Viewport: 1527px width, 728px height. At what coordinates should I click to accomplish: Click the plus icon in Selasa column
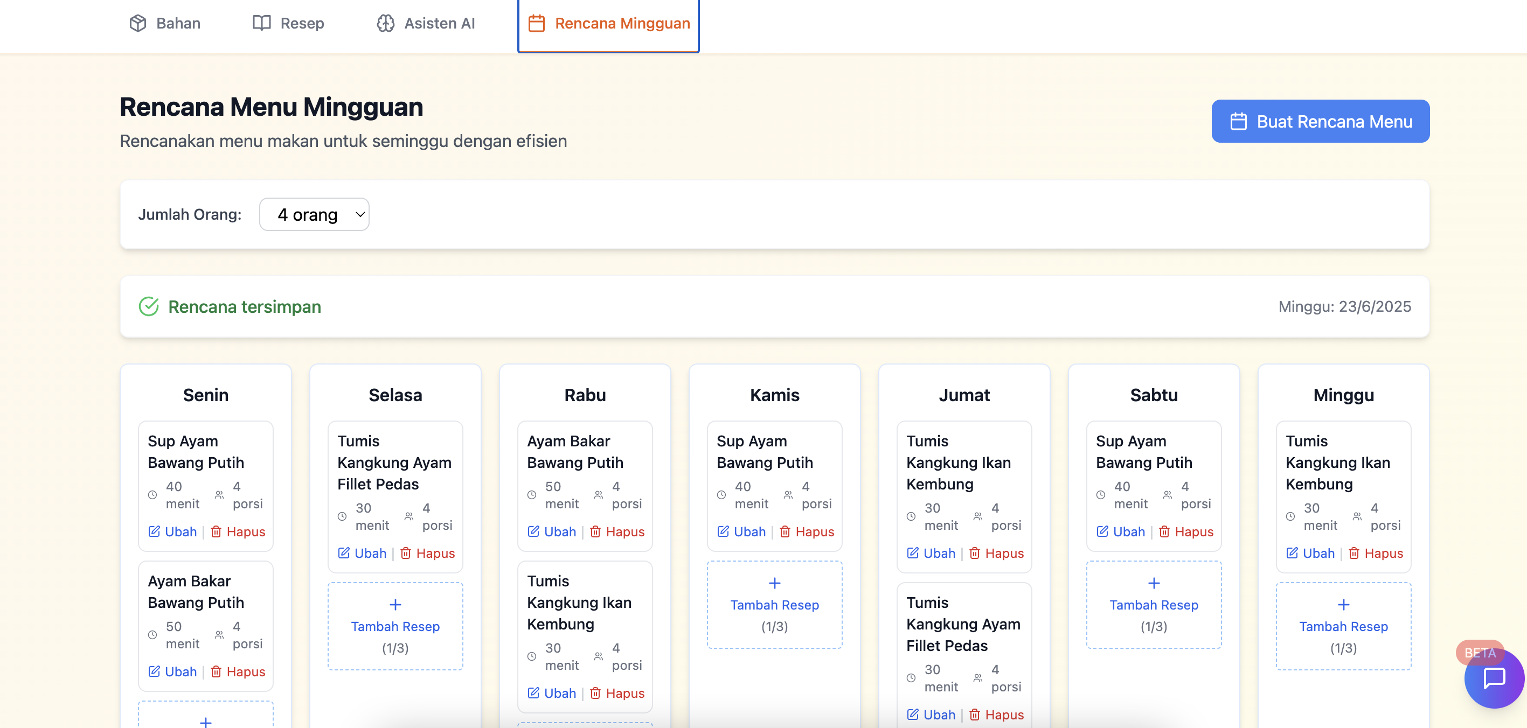pyautogui.click(x=395, y=604)
